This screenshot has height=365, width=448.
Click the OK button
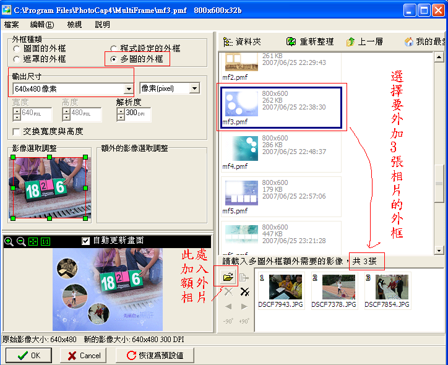(x=28, y=355)
